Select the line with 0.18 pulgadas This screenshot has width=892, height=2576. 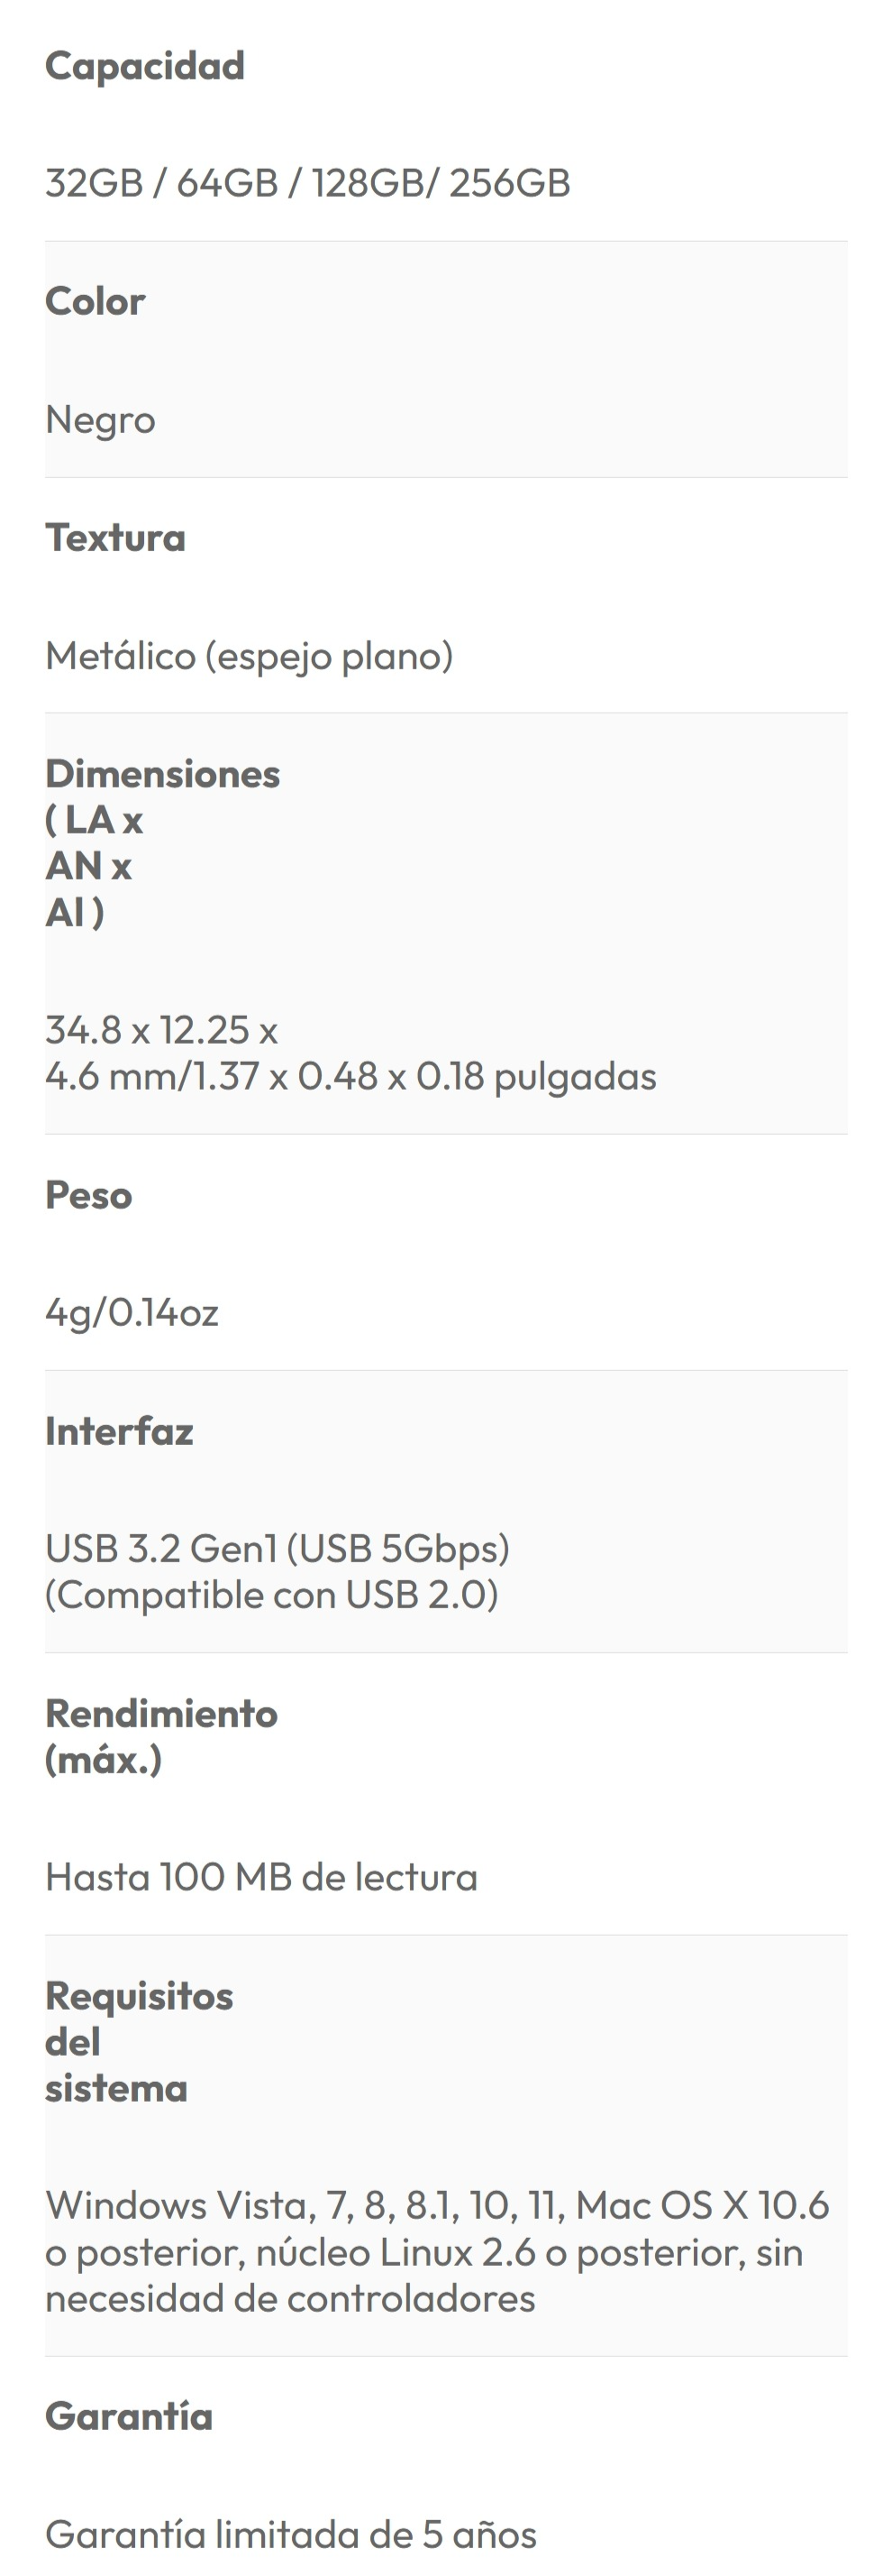point(350,1076)
